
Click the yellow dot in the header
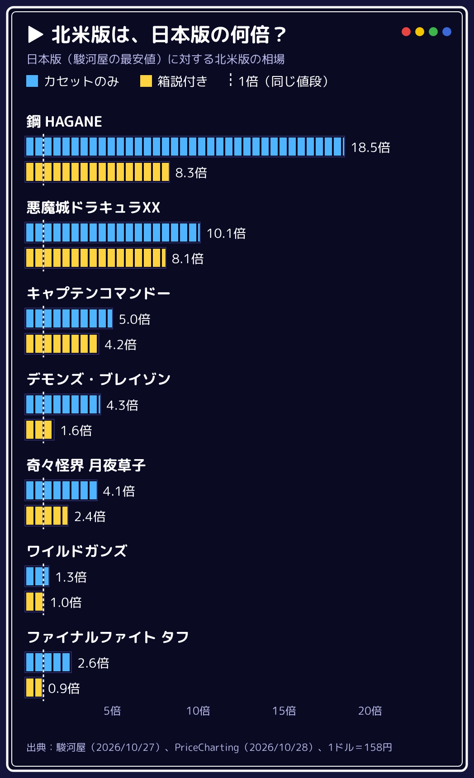point(420,32)
